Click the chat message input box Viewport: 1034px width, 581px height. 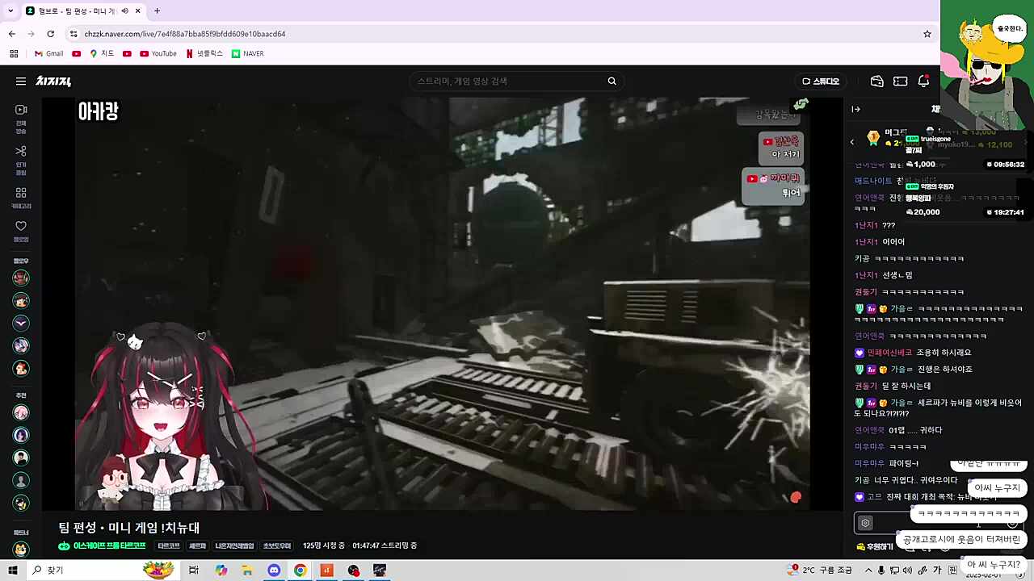(x=939, y=523)
